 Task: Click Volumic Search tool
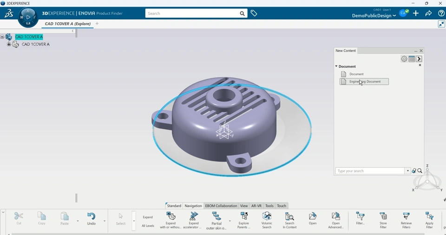pos(267,220)
